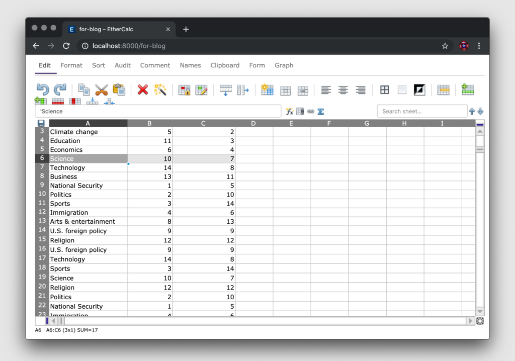Apply borders using the grid icon
515x361 pixels.
pyautogui.click(x=384, y=90)
